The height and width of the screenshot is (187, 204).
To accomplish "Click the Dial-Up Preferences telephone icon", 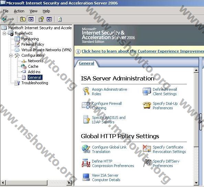I will pos(147,105).
